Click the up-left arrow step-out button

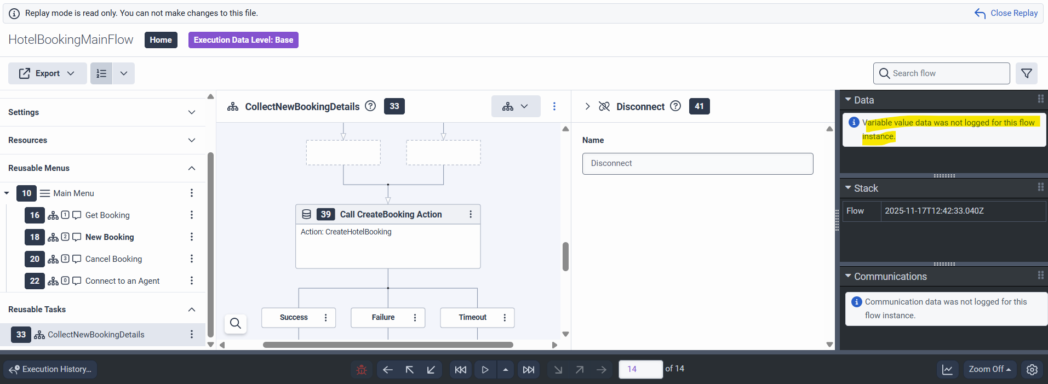click(409, 370)
